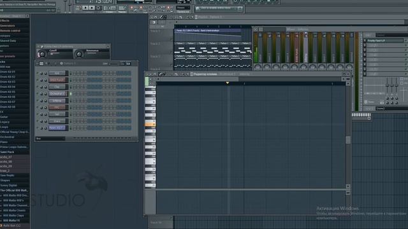This screenshot has height=229, width=408.
Task: Select the draw tool in playlist toolbar
Action: coord(161,17)
